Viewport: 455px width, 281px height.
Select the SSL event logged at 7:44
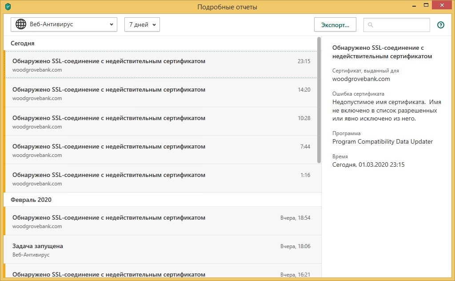161,150
